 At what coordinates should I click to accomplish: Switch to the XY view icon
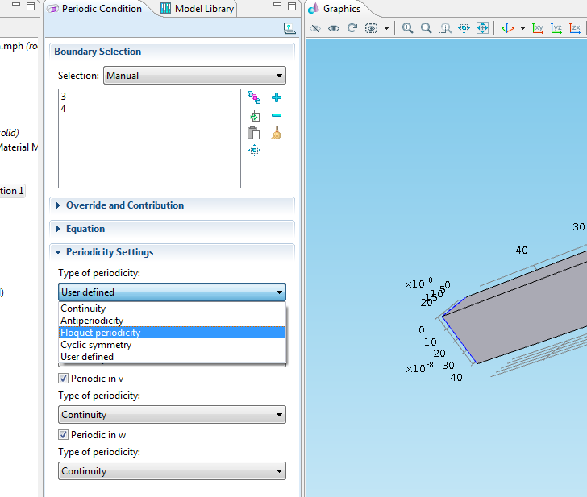[538, 28]
